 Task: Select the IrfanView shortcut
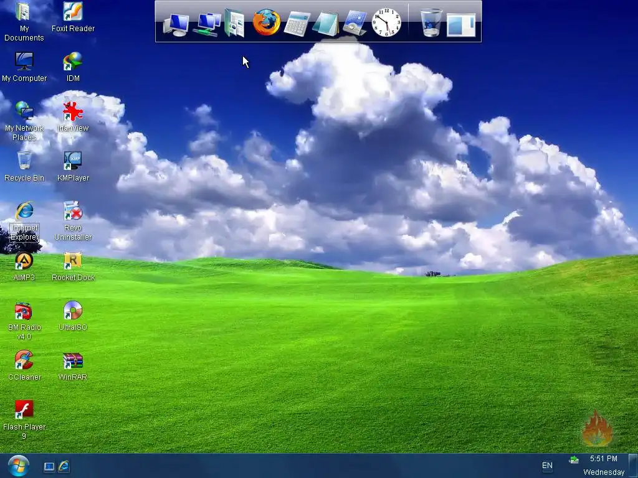coord(73,116)
